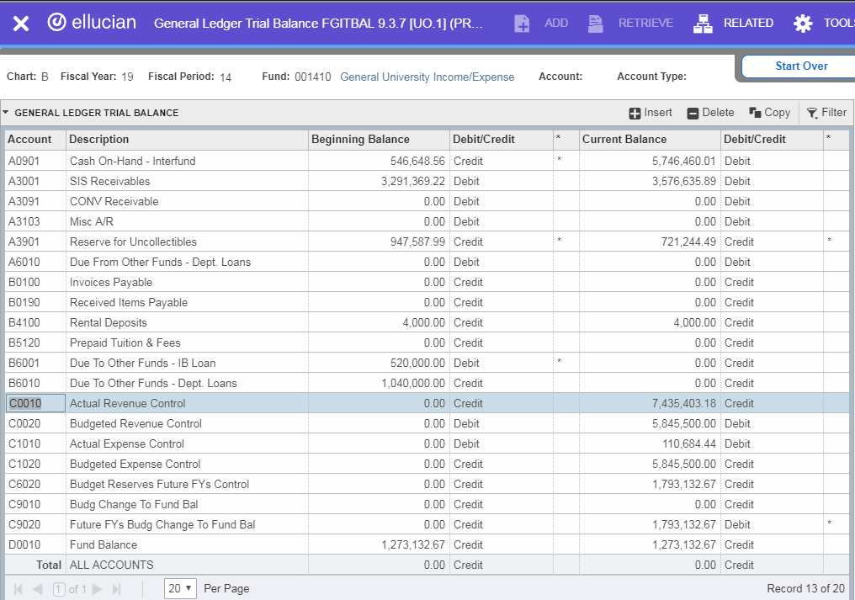
Task: Go to next page of records
Action: click(x=98, y=589)
